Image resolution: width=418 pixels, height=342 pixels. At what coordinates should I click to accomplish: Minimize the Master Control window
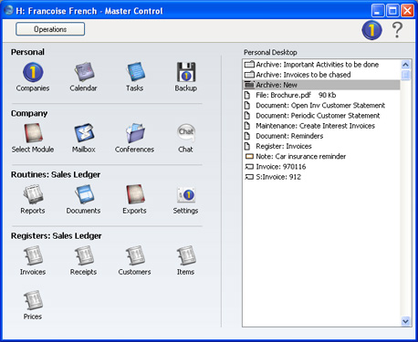coord(378,11)
